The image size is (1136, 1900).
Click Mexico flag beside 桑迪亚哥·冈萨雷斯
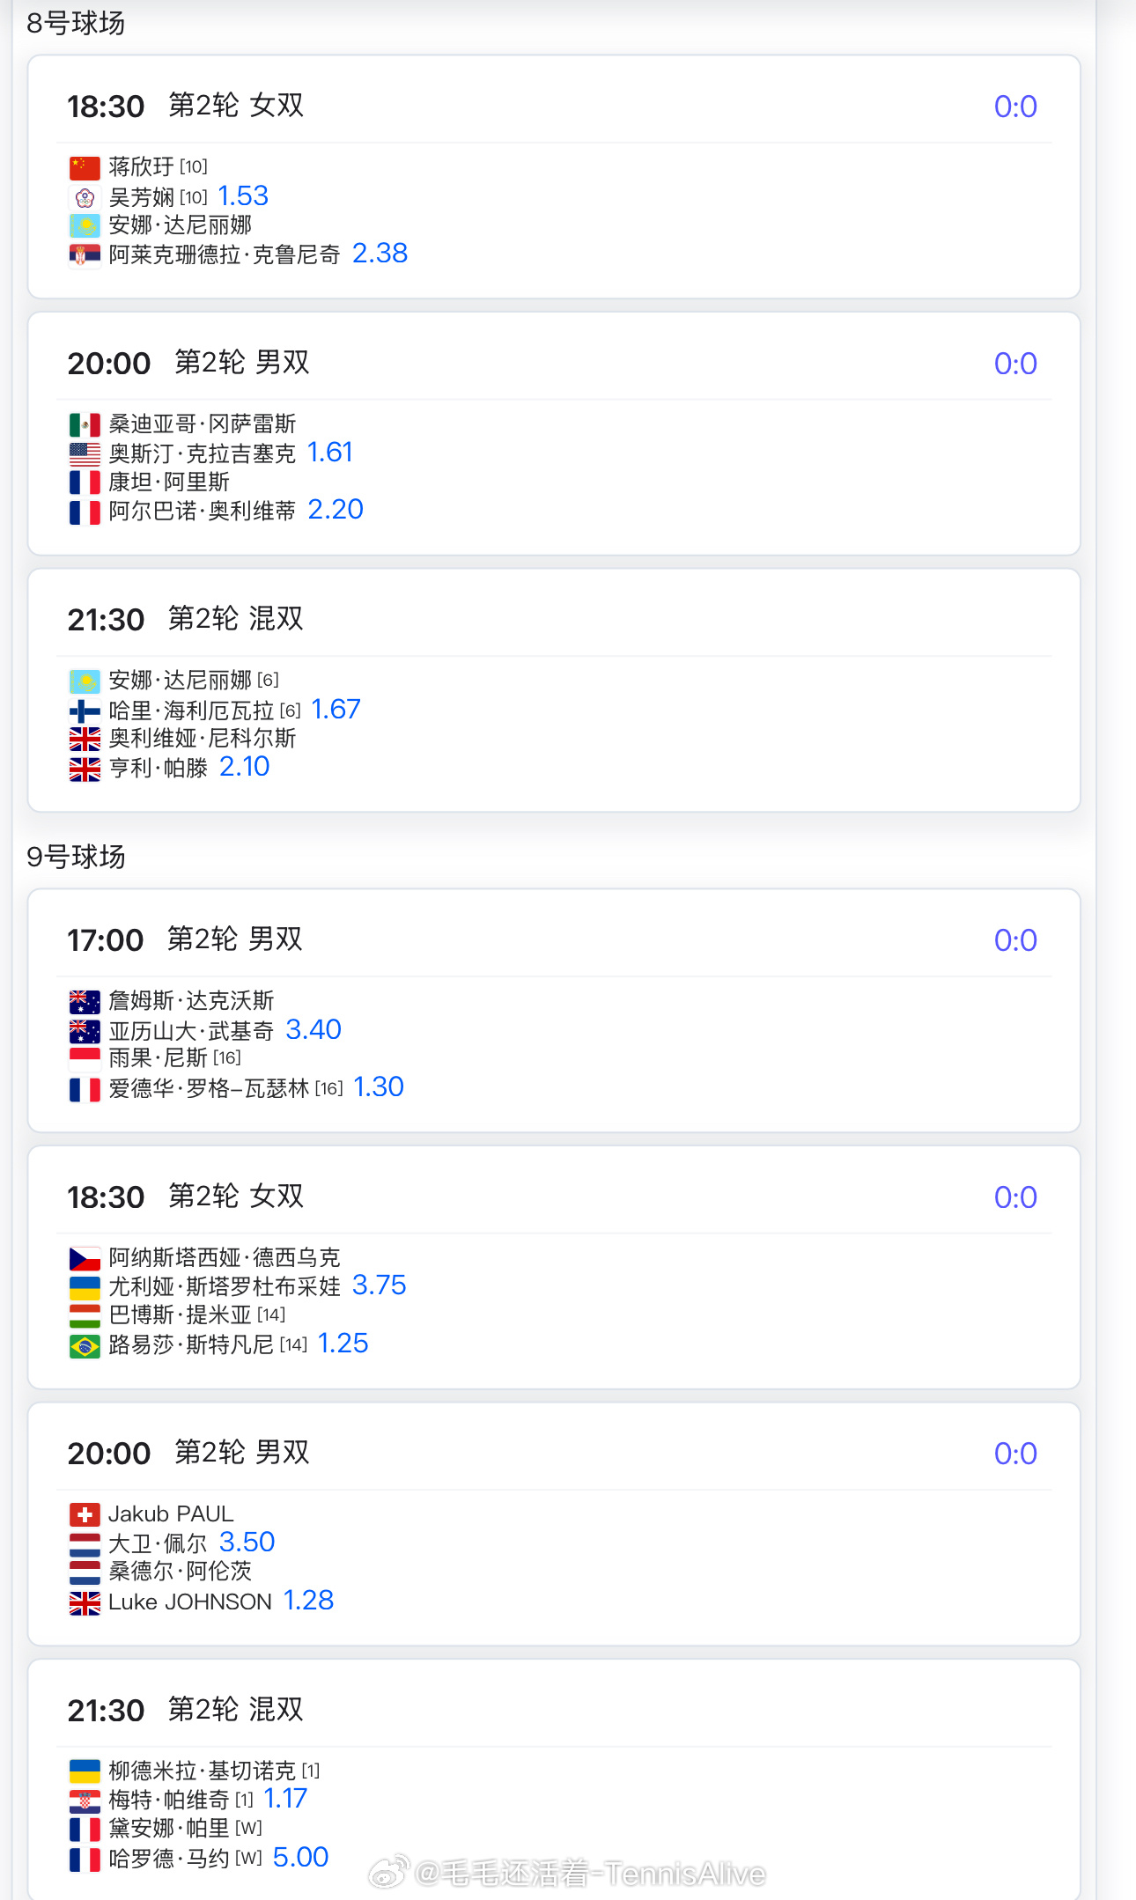[x=85, y=424]
